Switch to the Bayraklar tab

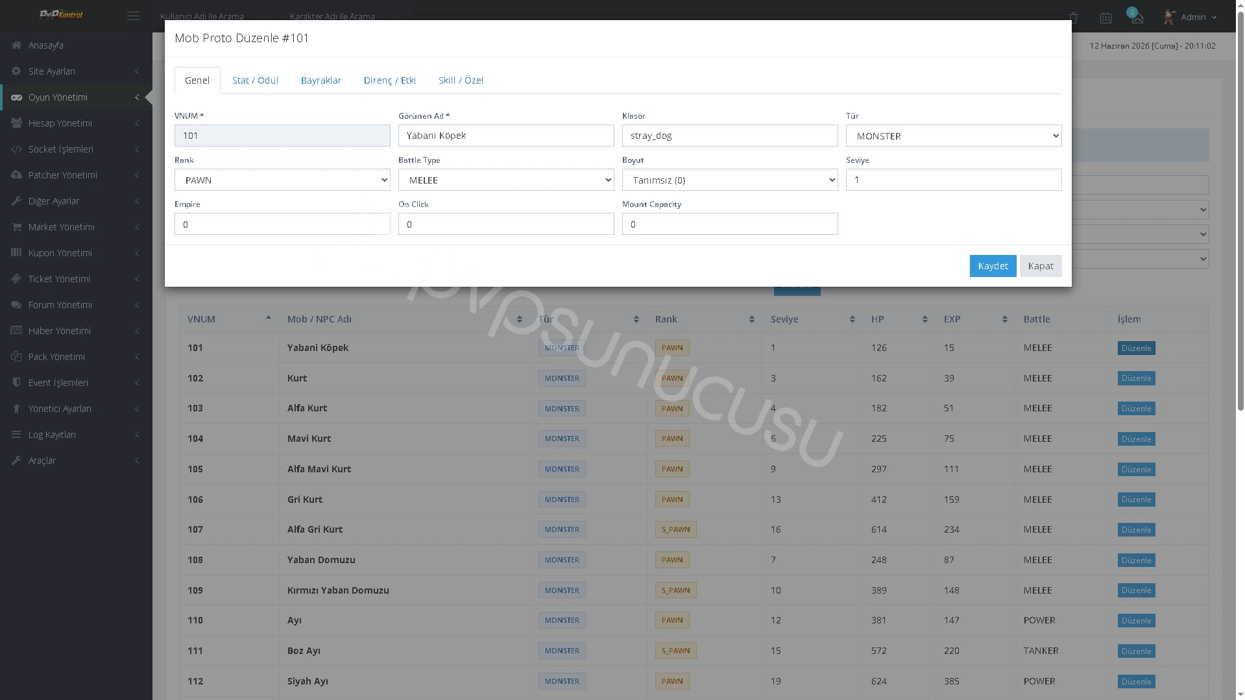[x=321, y=80]
